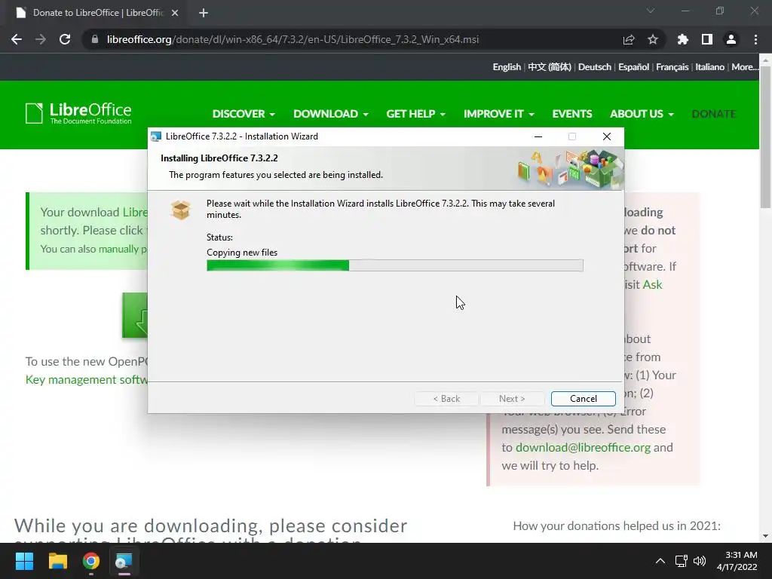Switch site language to 中文 (简体)
Viewport: 772px width, 579px height.
pyautogui.click(x=550, y=67)
